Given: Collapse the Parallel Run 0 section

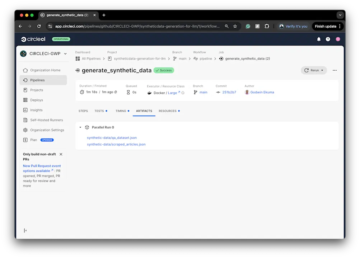Looking at the screenshot, I should [x=80, y=127].
